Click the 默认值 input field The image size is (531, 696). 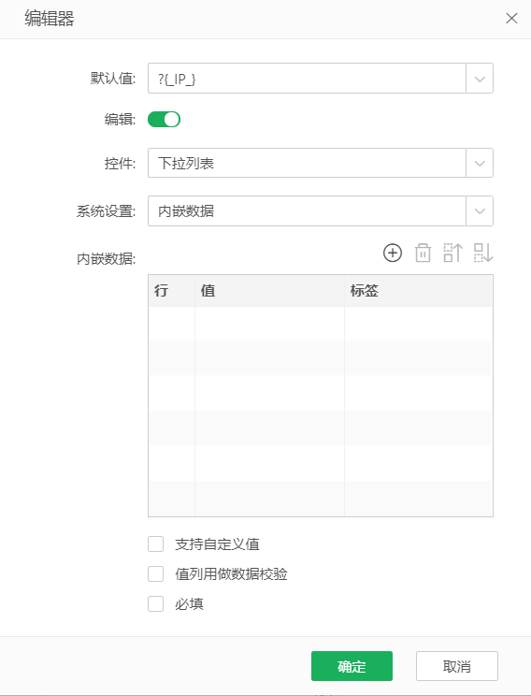pyautogui.click(x=307, y=79)
